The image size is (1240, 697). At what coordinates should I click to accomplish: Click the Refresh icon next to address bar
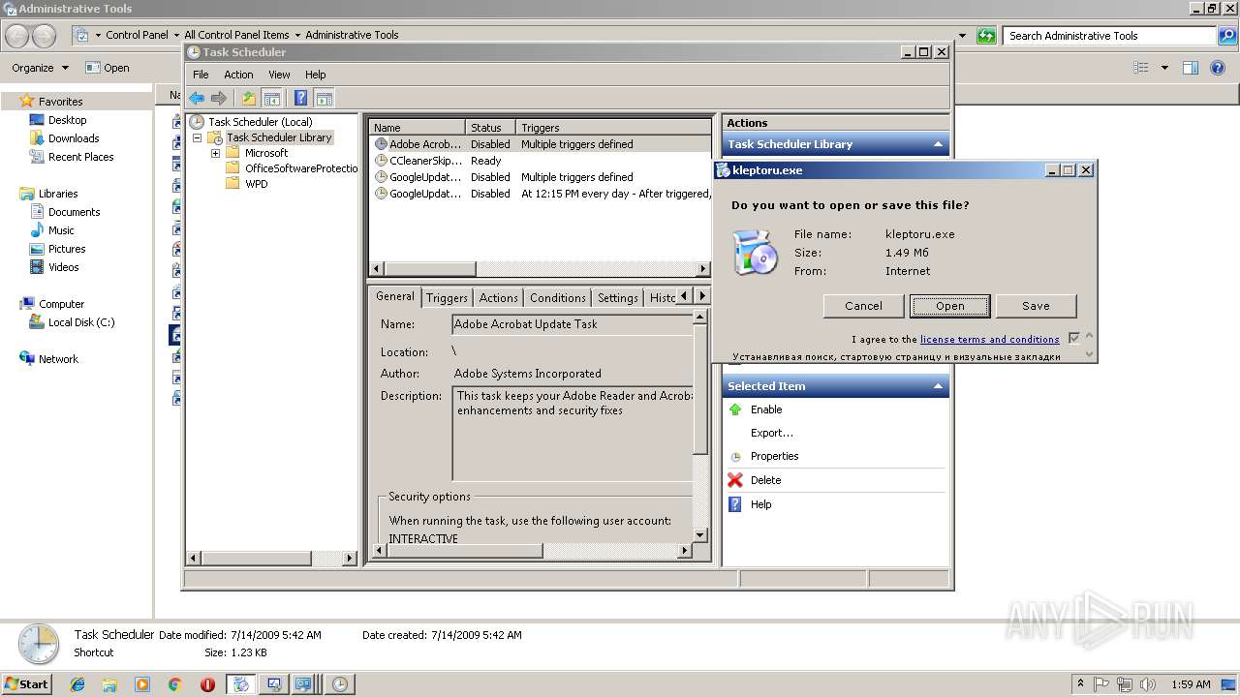[986, 36]
